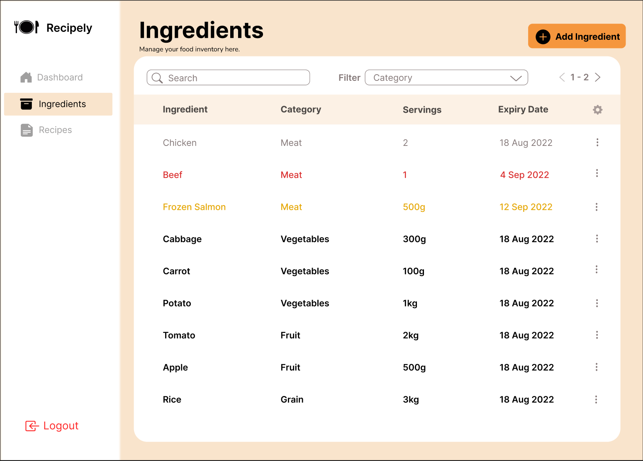Click the Dashboard home icon
Screen dimensions: 643x461
(26, 77)
